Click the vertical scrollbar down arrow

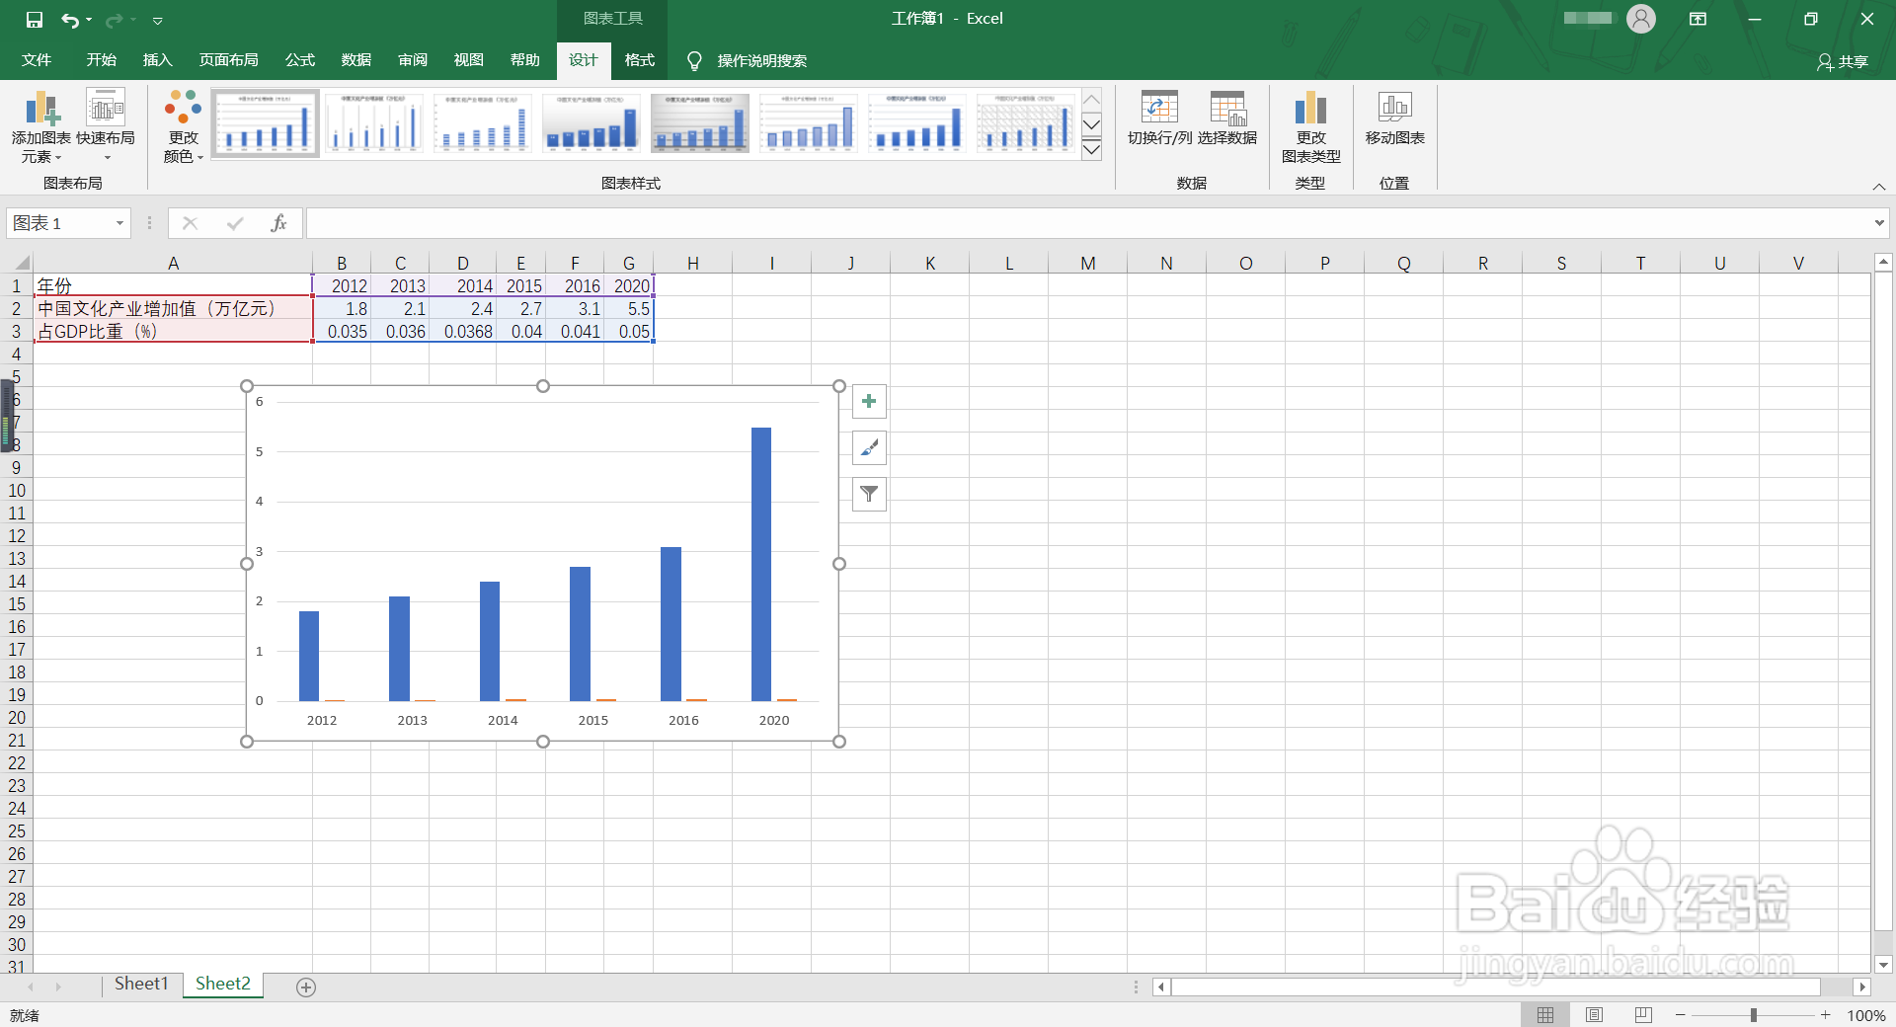tap(1883, 965)
